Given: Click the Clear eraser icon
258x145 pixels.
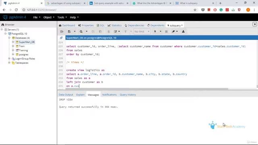Looking at the screenshot, I should point(173,31).
